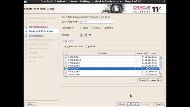190x107 pixels.
Task: Open the Product Languages step link
Action: click(38, 27)
